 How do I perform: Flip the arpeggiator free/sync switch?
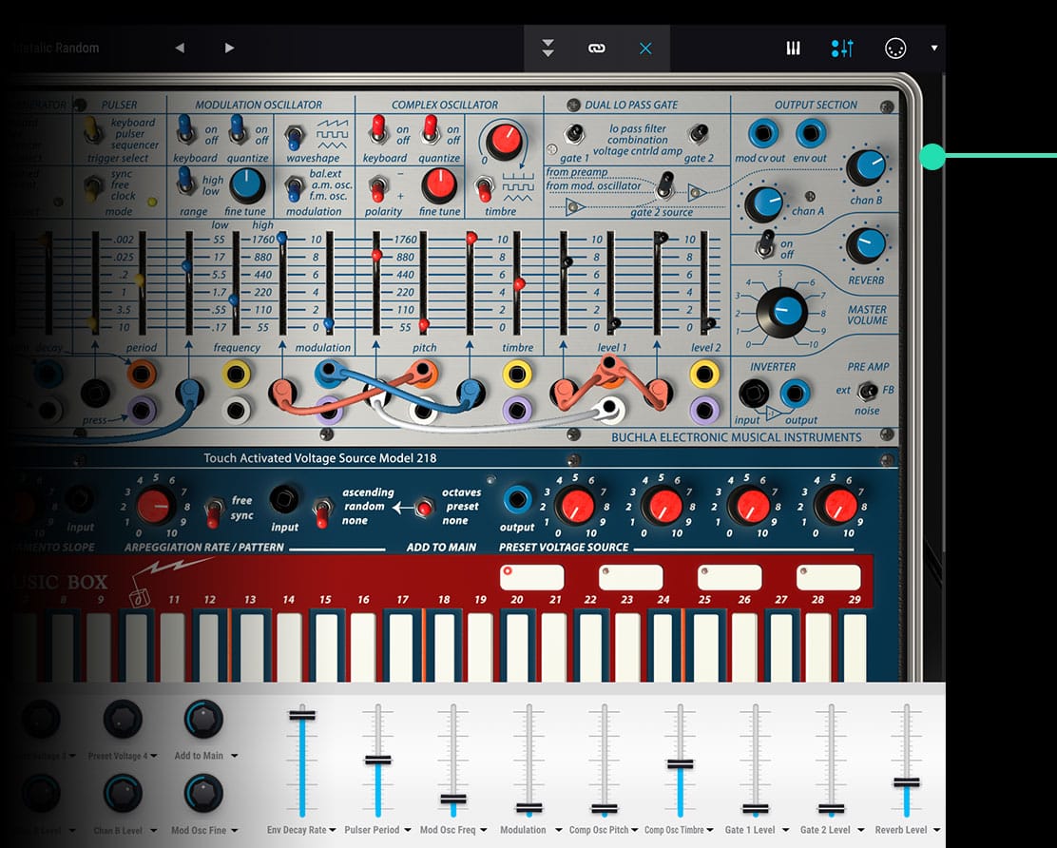pos(215,513)
